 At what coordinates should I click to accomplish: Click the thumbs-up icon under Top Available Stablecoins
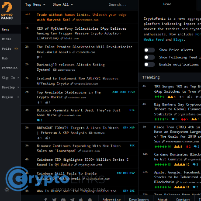point(47,102)
